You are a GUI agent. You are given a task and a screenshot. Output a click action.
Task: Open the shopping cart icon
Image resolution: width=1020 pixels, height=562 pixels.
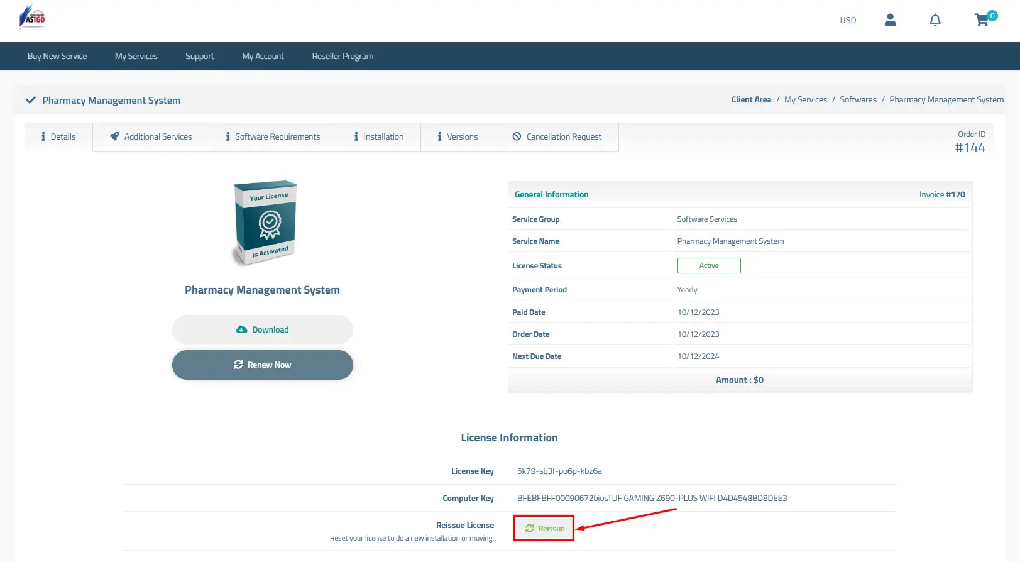pos(982,20)
